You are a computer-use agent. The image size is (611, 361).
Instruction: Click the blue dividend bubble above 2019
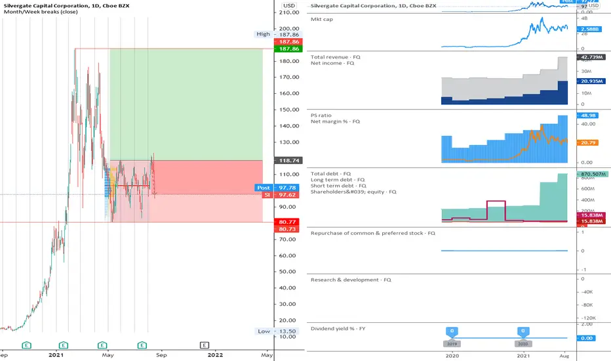[x=452, y=331]
